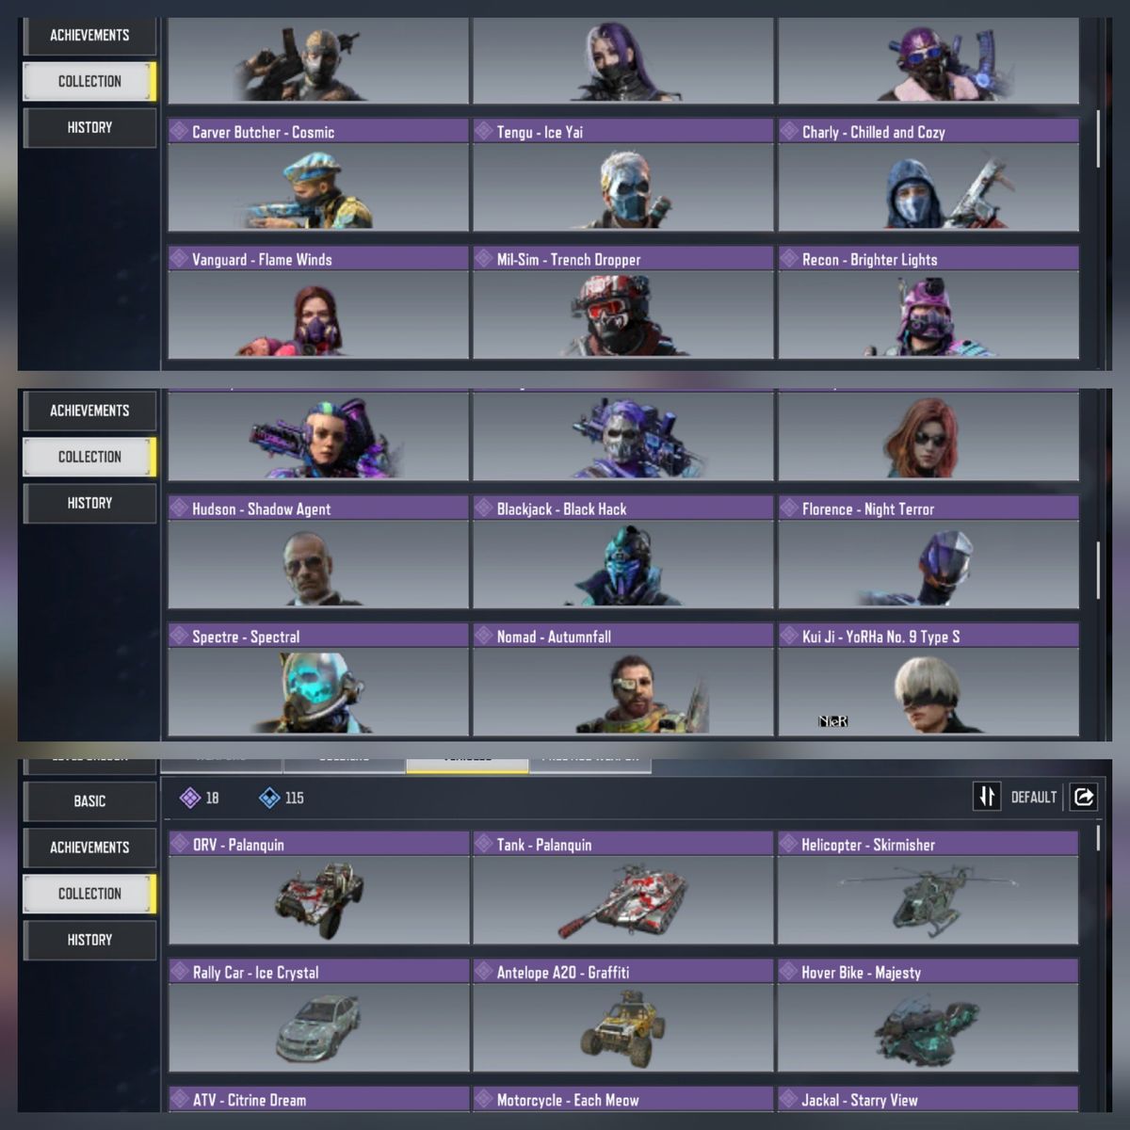Click the scrollbar handle in the middle collection panel
Image resolution: width=1130 pixels, height=1130 pixels.
(1098, 569)
